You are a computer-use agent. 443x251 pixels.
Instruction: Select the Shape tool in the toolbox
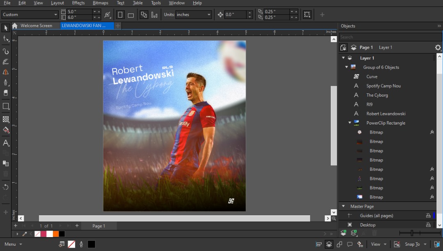coord(6,38)
